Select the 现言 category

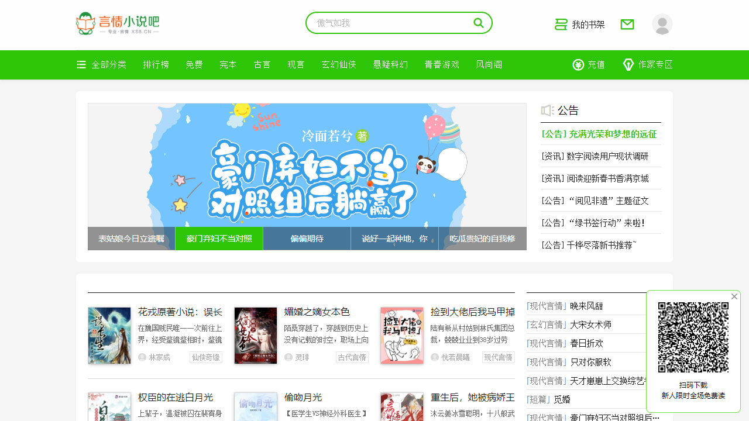(296, 65)
